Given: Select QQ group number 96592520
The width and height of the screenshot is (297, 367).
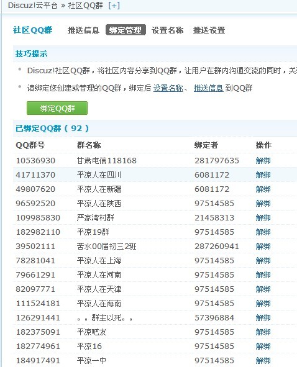Looking at the screenshot, I should pyautogui.click(x=35, y=204).
